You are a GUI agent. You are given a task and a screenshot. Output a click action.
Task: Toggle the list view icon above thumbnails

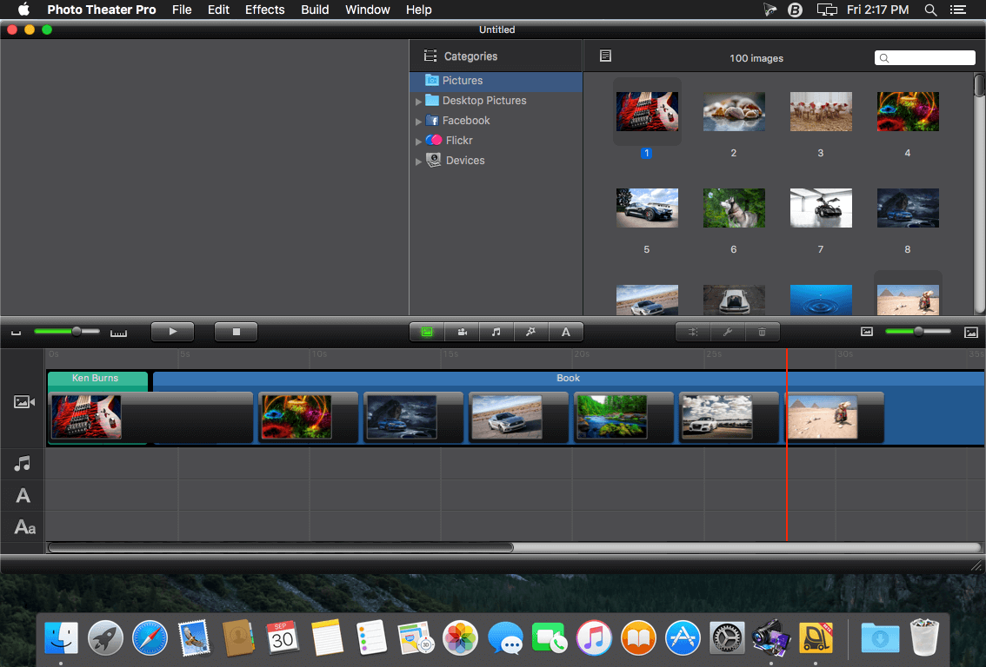[605, 56]
